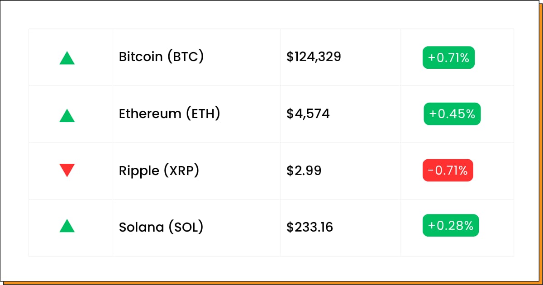Image resolution: width=543 pixels, height=285 pixels.
Task: Click the green up arrow beside Solana
Action: coord(67,226)
